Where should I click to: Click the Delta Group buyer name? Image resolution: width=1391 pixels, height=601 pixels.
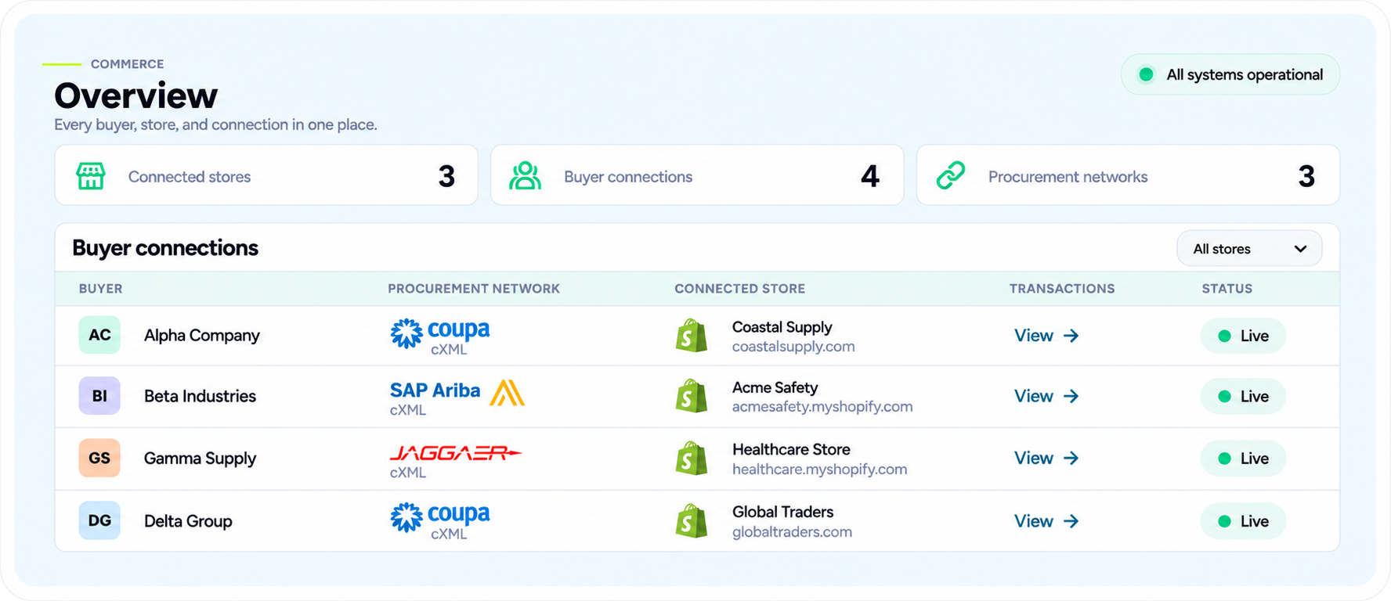coord(188,521)
